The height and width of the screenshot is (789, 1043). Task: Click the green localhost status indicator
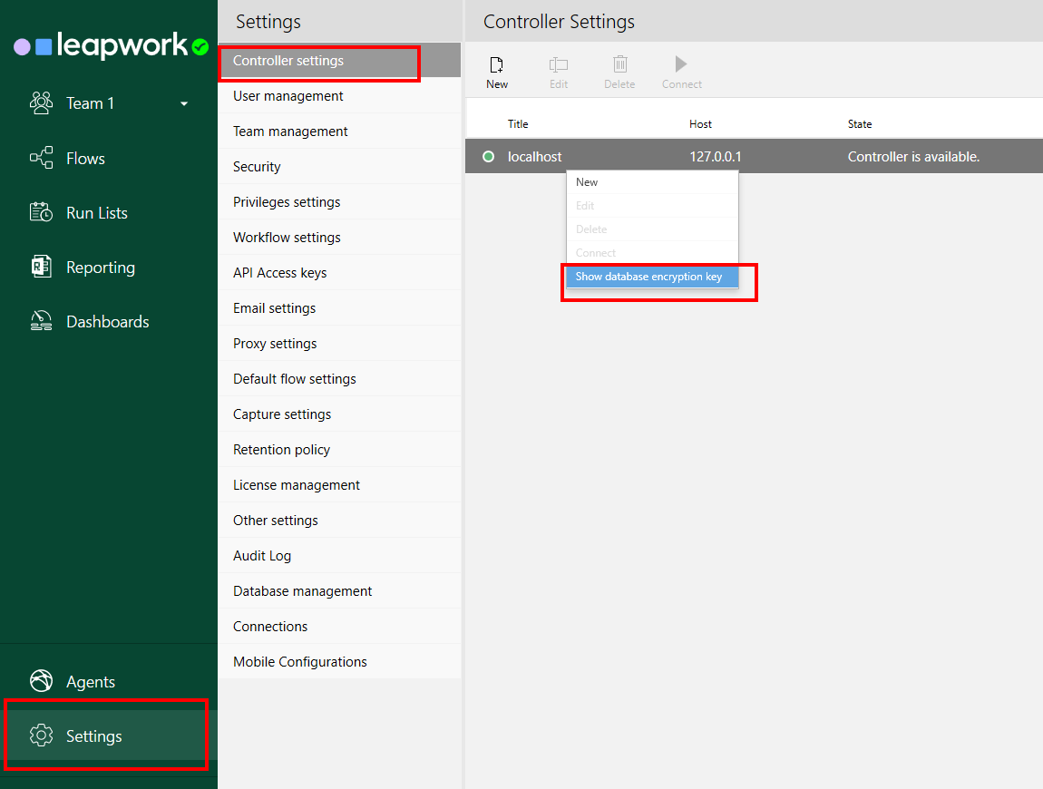tap(489, 157)
